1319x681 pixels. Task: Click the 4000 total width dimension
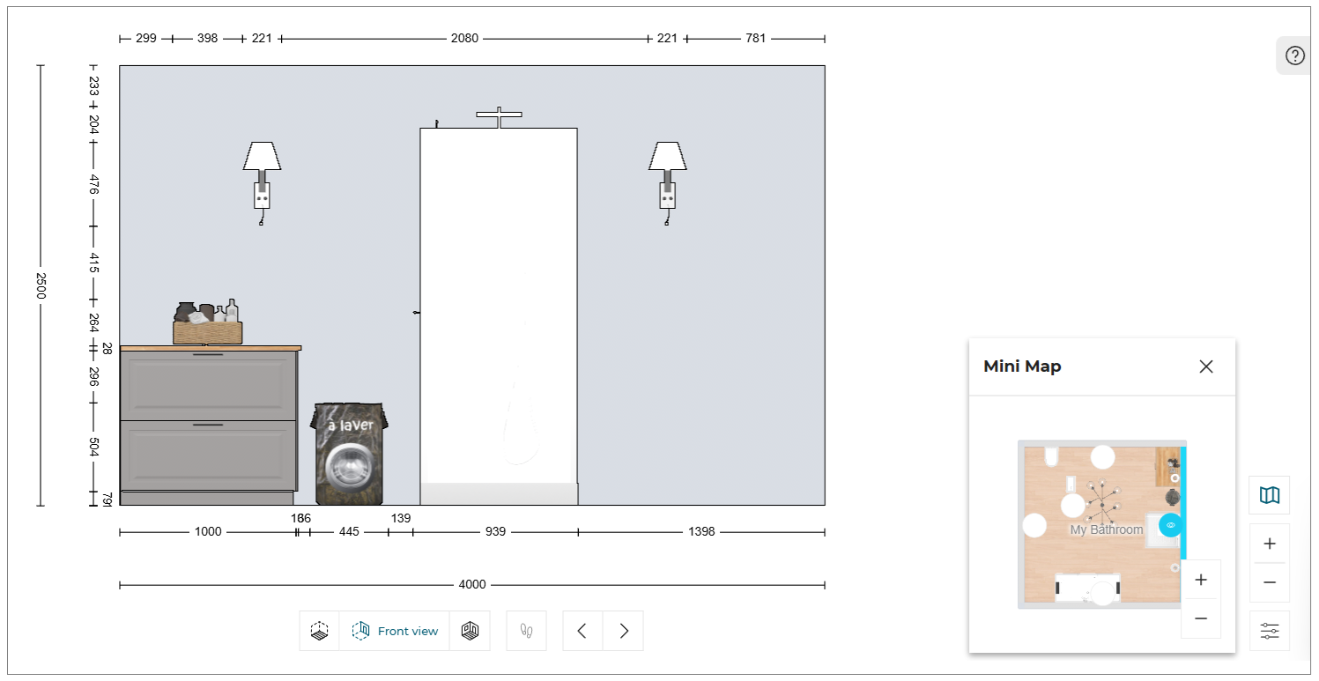tap(472, 585)
